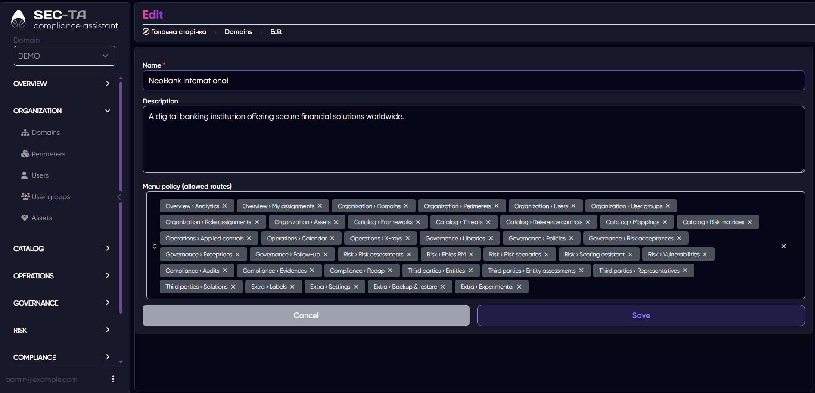The image size is (815, 393).
Task: Expand the OVERVIEW sidebar section
Action: 62,84
